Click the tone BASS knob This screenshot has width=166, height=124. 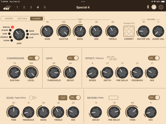point(80,31)
